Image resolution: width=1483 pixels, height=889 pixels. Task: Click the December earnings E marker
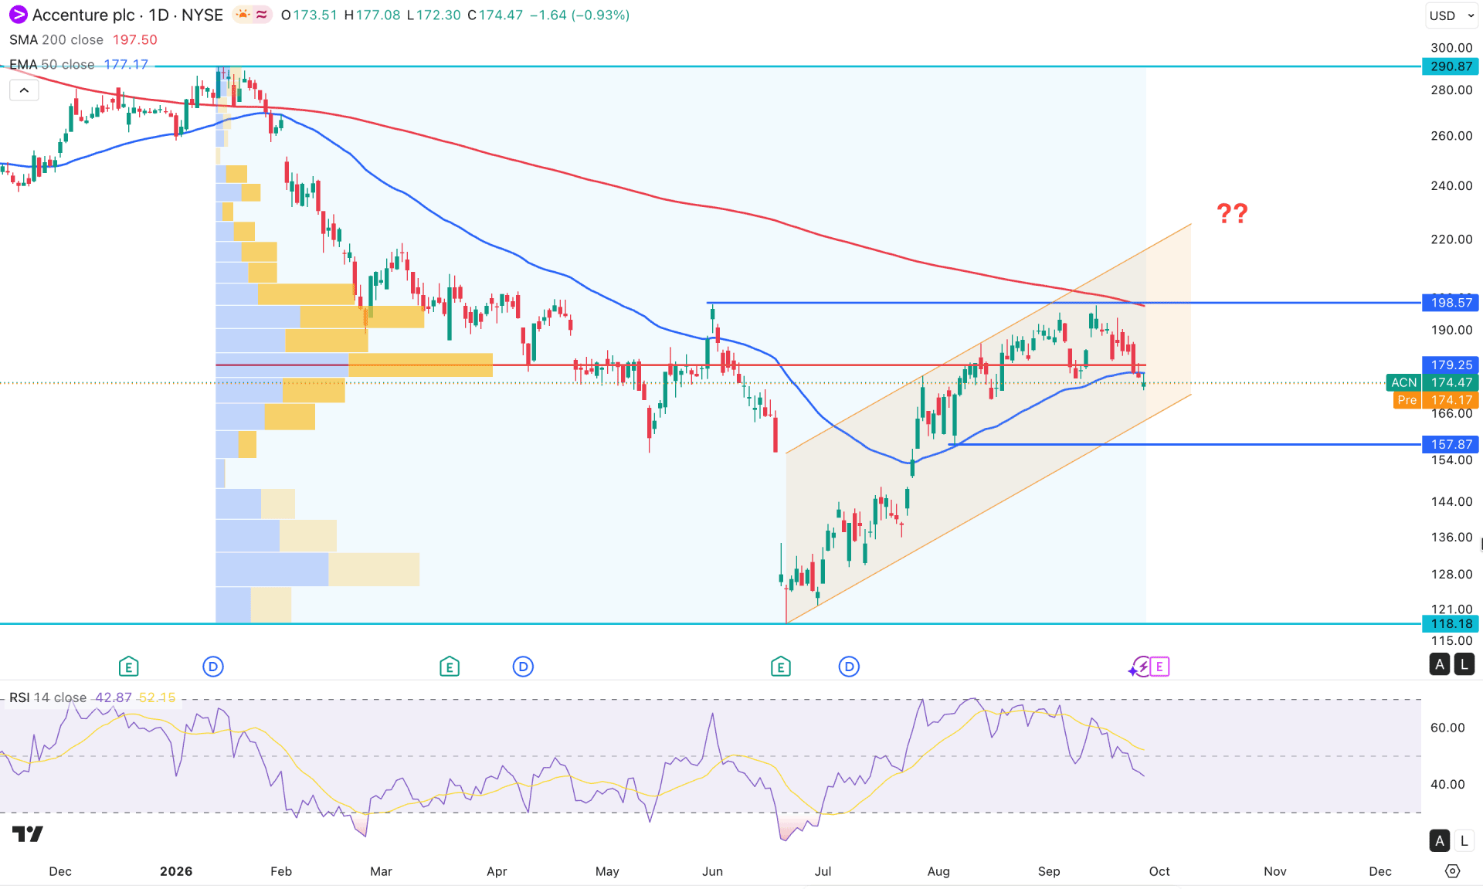click(128, 667)
